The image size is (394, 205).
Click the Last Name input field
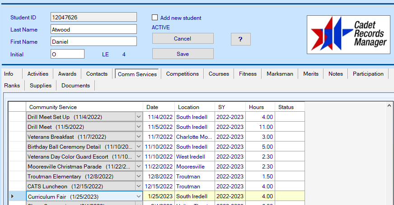pyautogui.click(x=94, y=30)
